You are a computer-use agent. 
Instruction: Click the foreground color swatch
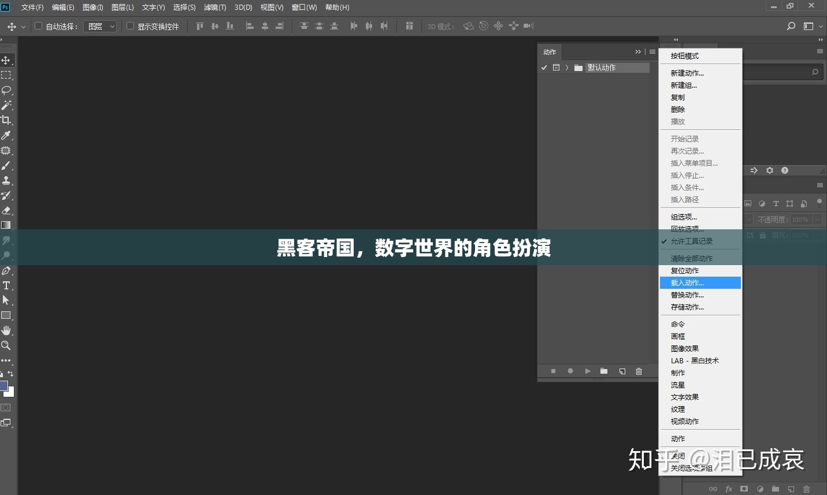[3, 386]
